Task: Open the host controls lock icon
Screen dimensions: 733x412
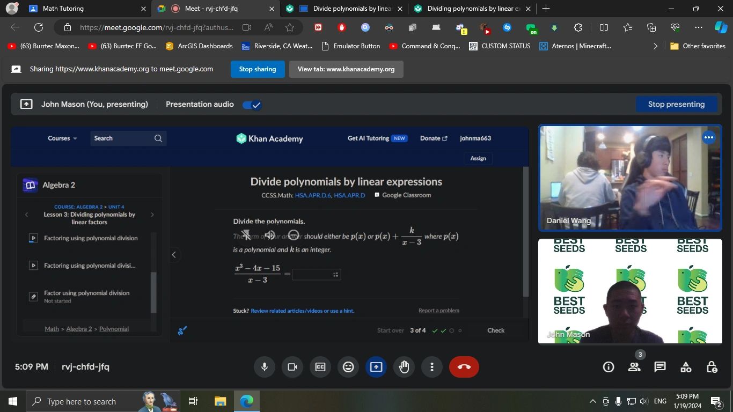Action: point(712,366)
